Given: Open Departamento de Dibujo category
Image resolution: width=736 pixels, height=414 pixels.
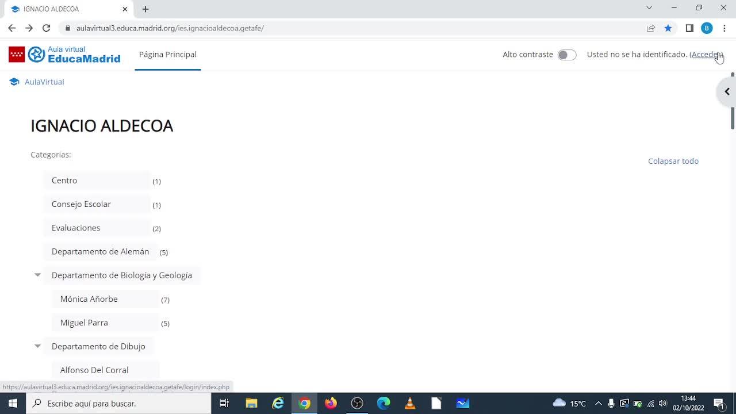Looking at the screenshot, I should click(98, 346).
